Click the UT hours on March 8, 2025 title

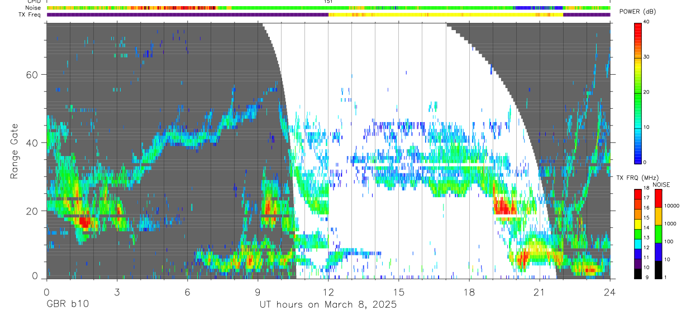[328, 305]
